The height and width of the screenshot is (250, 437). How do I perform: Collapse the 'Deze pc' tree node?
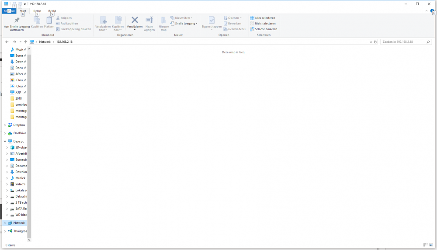pyautogui.click(x=5, y=141)
